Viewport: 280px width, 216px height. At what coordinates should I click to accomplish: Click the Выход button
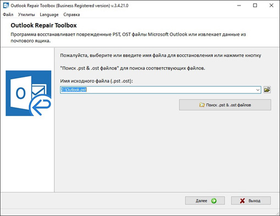(x=251, y=201)
